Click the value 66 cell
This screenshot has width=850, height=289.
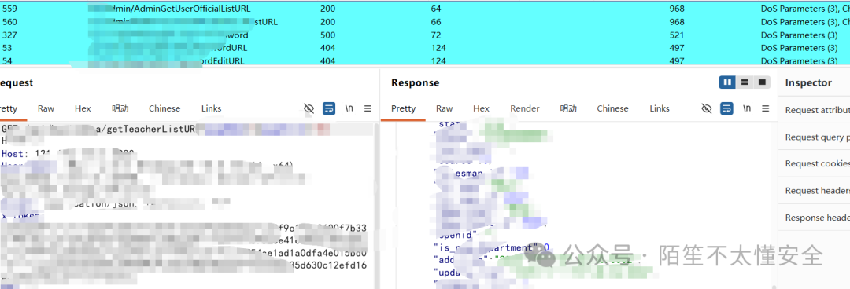pyautogui.click(x=436, y=22)
